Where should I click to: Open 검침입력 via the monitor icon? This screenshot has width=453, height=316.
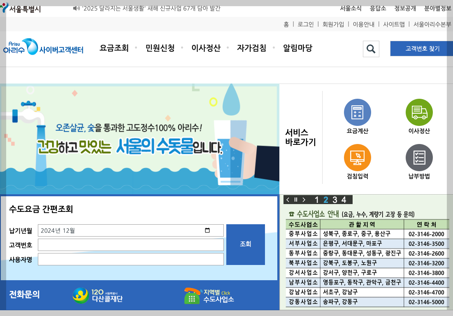point(357,157)
